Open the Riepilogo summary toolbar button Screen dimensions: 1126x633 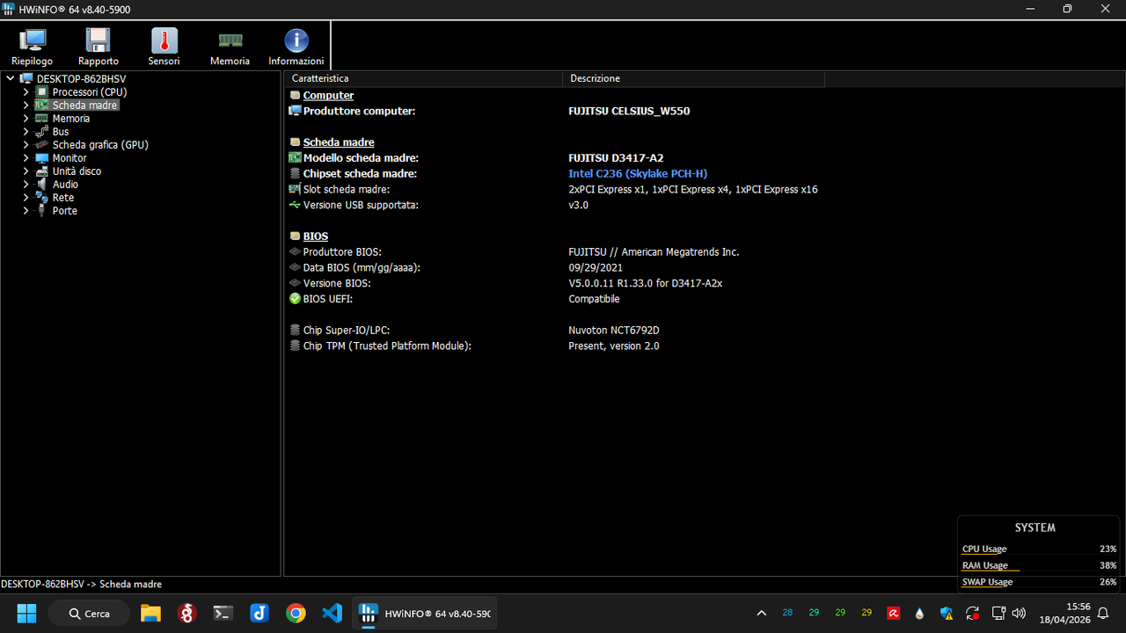point(33,47)
